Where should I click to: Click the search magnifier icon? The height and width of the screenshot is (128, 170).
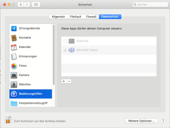135,5
